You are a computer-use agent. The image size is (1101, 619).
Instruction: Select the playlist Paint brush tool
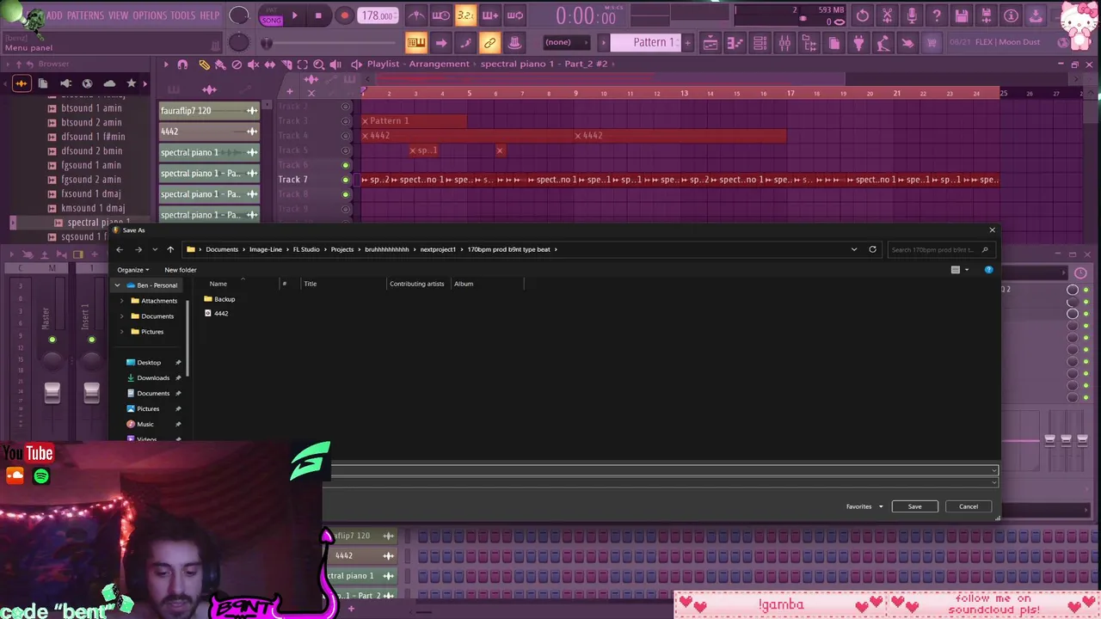click(220, 64)
